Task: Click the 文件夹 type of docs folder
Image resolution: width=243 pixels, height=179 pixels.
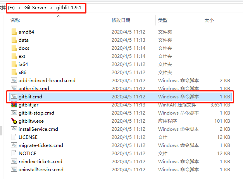Action: pos(165,48)
